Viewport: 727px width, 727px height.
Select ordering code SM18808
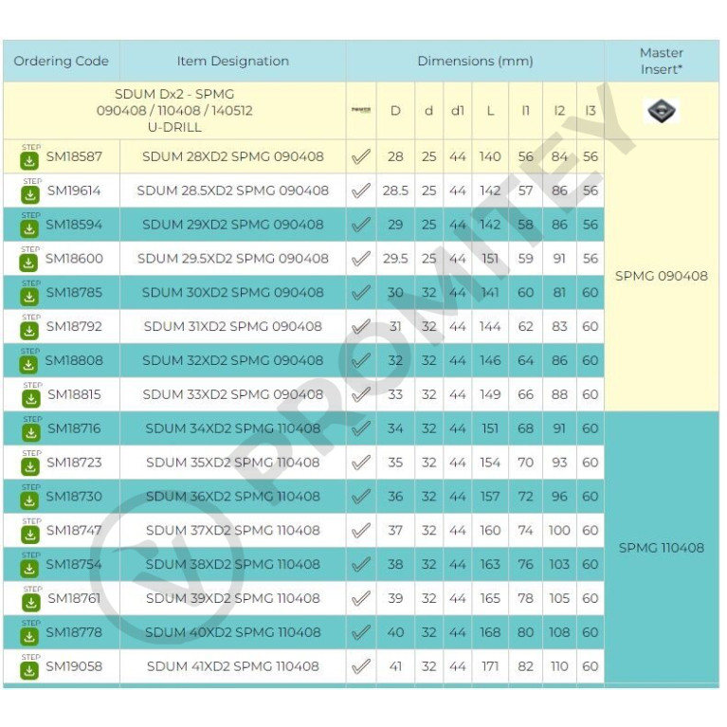pyautogui.click(x=74, y=360)
